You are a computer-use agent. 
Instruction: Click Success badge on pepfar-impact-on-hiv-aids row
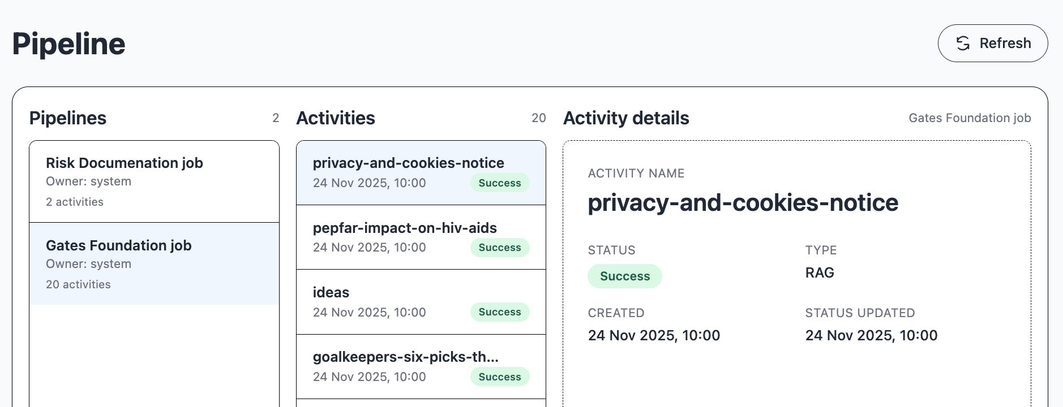pos(499,248)
